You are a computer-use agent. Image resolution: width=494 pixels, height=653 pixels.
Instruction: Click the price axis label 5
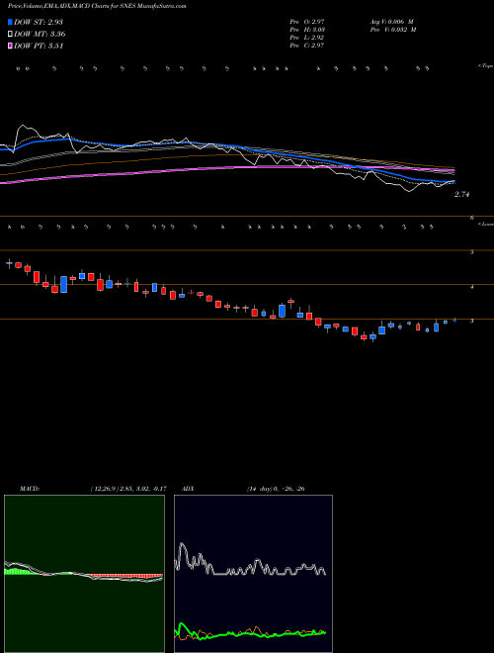472,252
